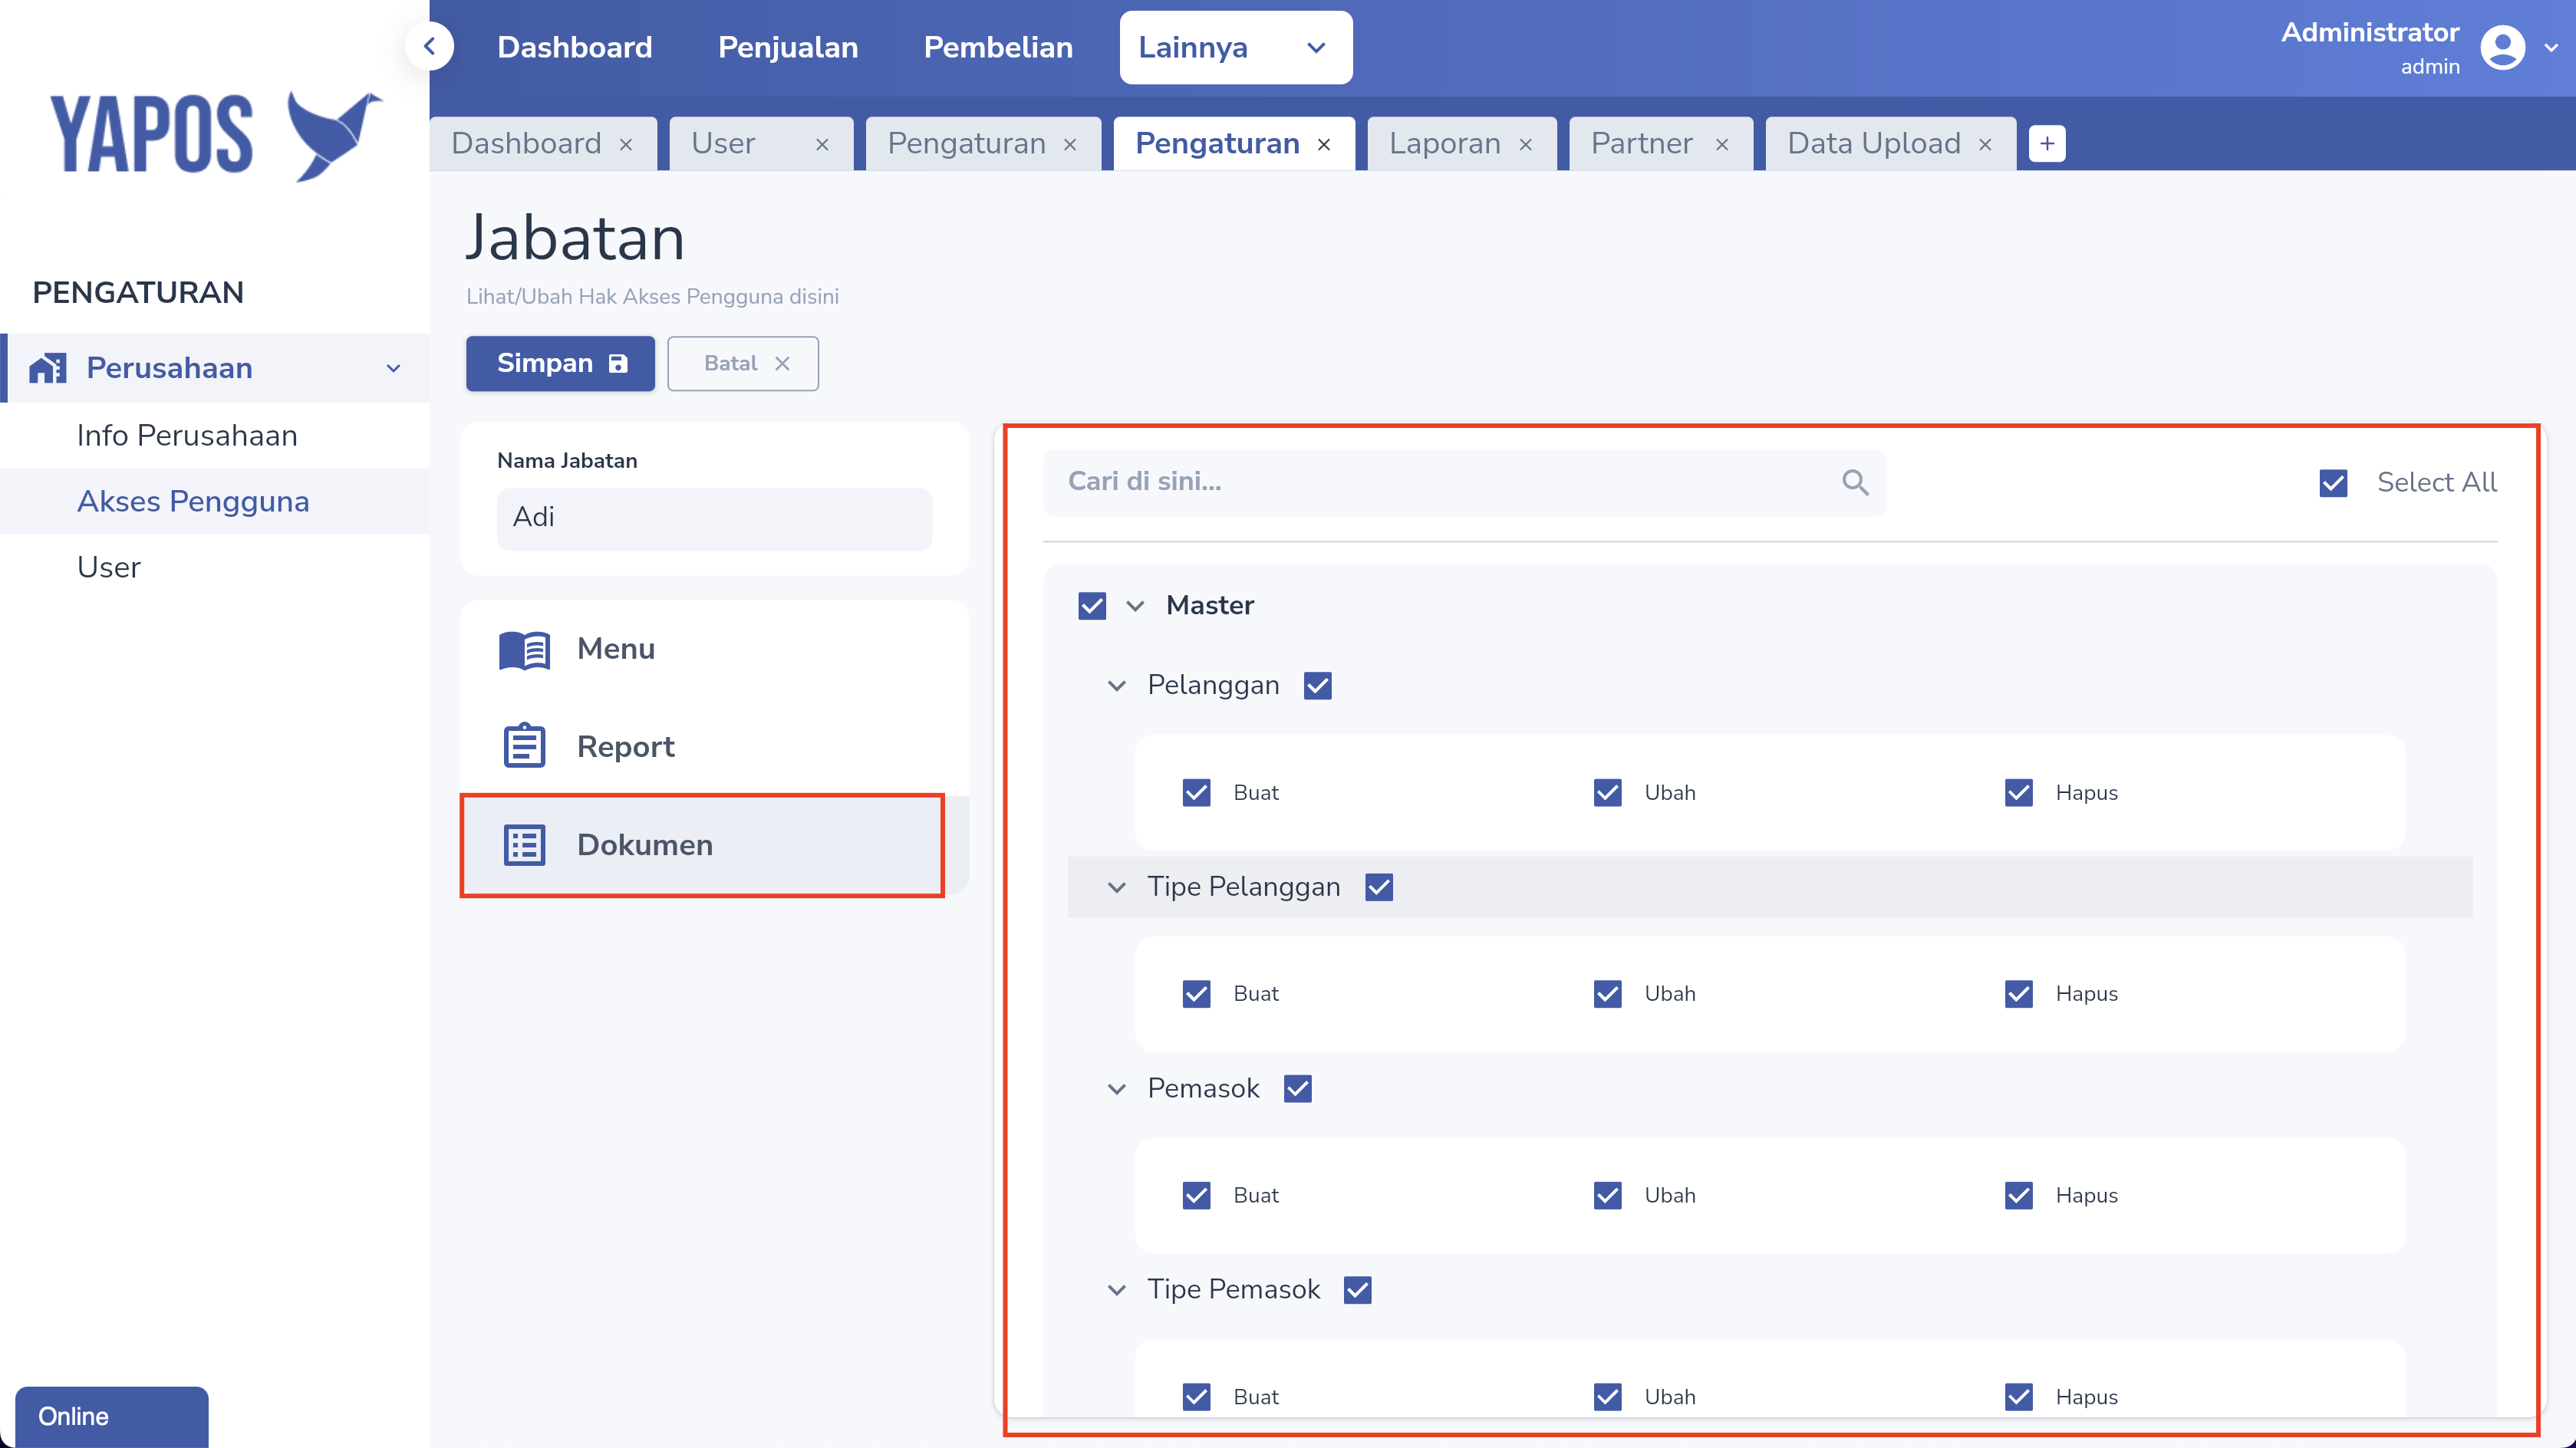This screenshot has width=2576, height=1448.
Task: Close the active Pengaturan tab
Action: (x=1324, y=145)
